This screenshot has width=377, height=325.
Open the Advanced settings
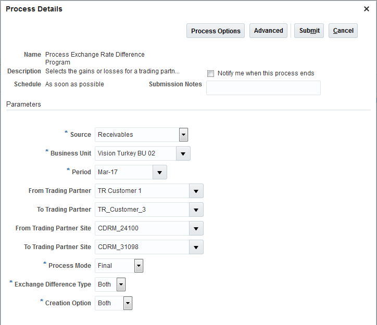pos(268,31)
